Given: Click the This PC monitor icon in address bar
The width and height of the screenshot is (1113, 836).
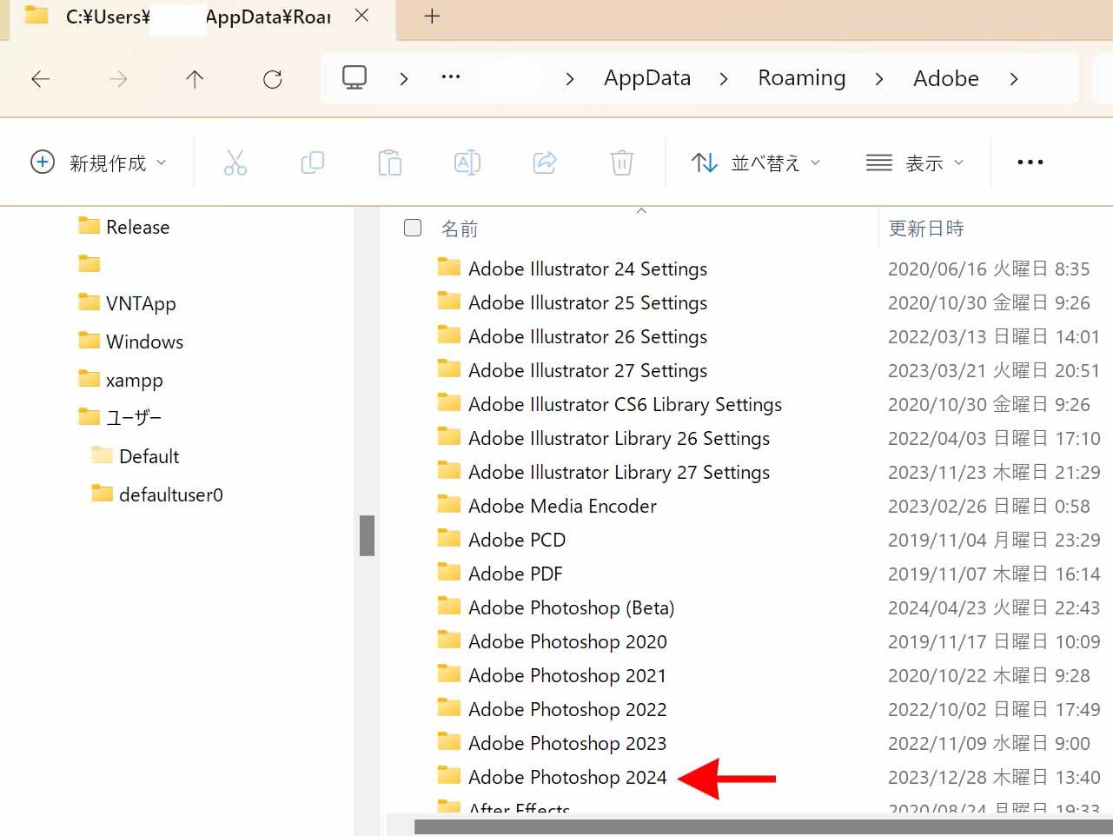Looking at the screenshot, I should tap(354, 78).
